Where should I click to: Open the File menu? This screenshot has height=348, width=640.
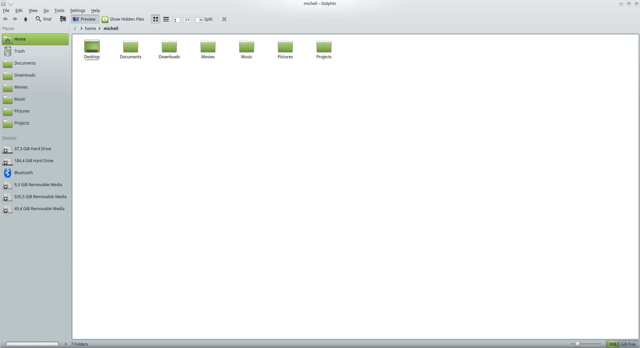click(6, 10)
